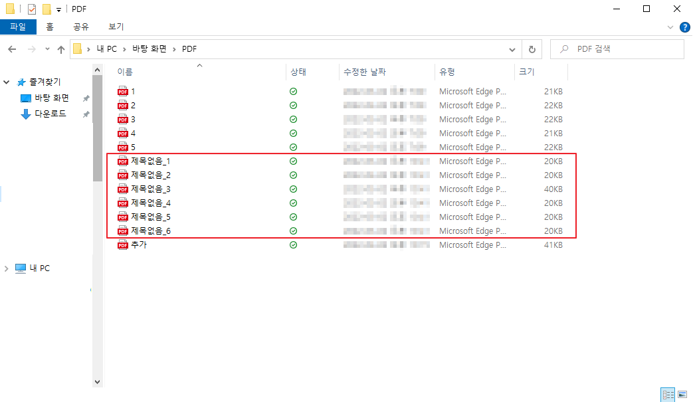This screenshot has height=402, width=693.
Task: Collapse the 즐겨찾기 section chevron
Action: point(6,82)
